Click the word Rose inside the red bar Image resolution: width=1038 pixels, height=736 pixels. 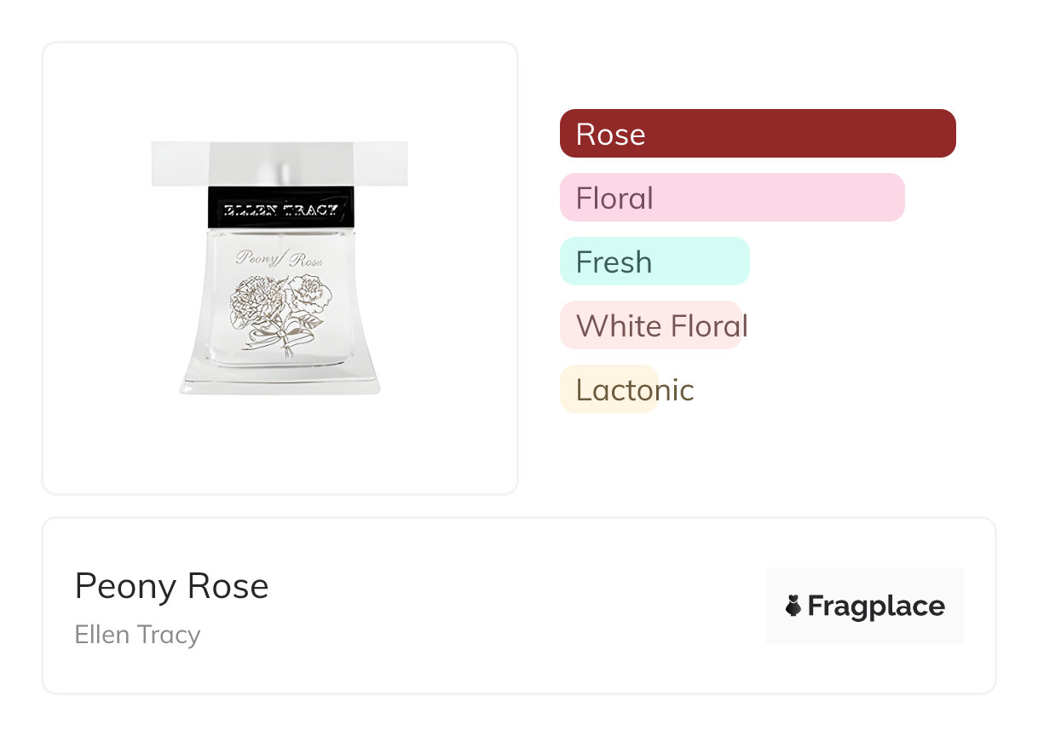click(x=610, y=134)
